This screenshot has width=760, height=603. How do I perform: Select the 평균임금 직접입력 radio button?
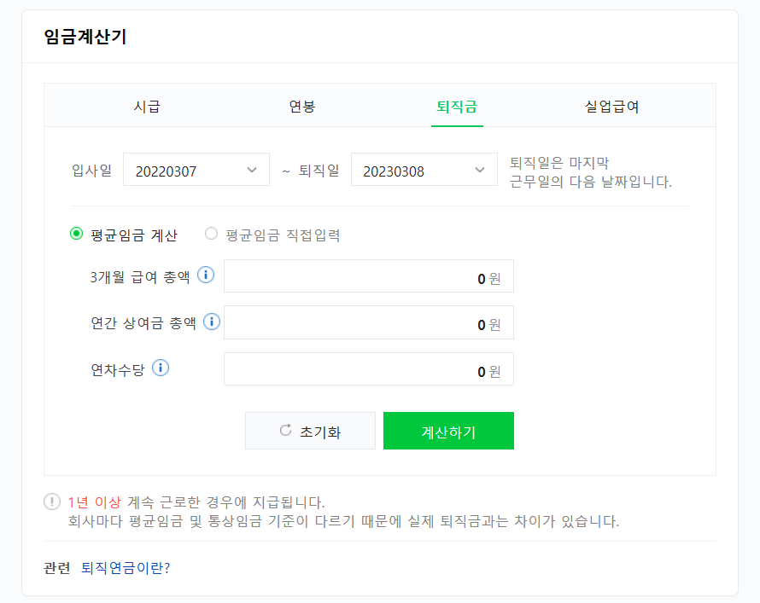[211, 235]
